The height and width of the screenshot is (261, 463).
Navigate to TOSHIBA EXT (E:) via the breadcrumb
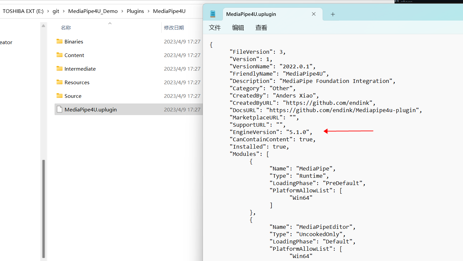tap(23, 11)
